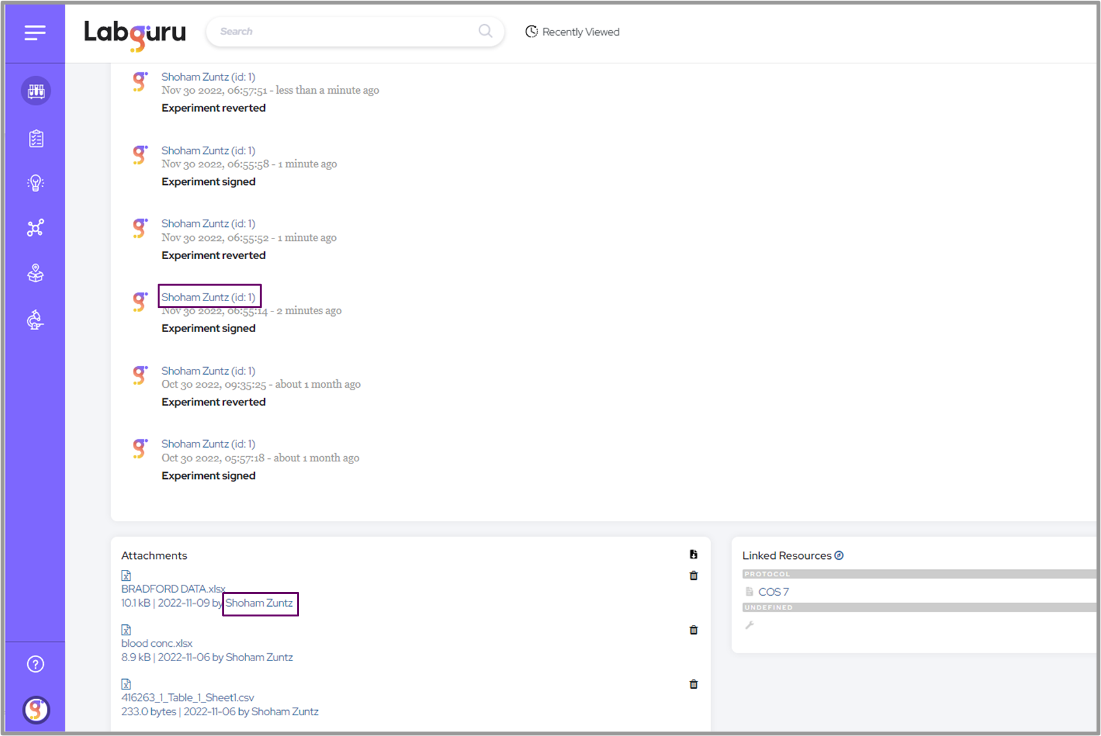Click the help question mark icon
This screenshot has width=1101, height=736.
click(36, 664)
